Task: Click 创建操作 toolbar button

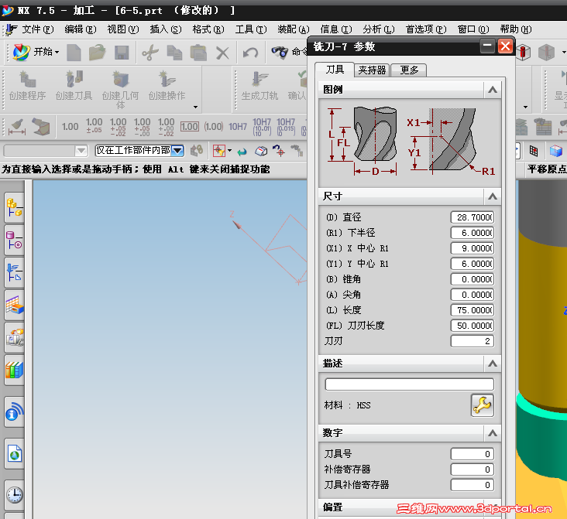Action: (167, 86)
